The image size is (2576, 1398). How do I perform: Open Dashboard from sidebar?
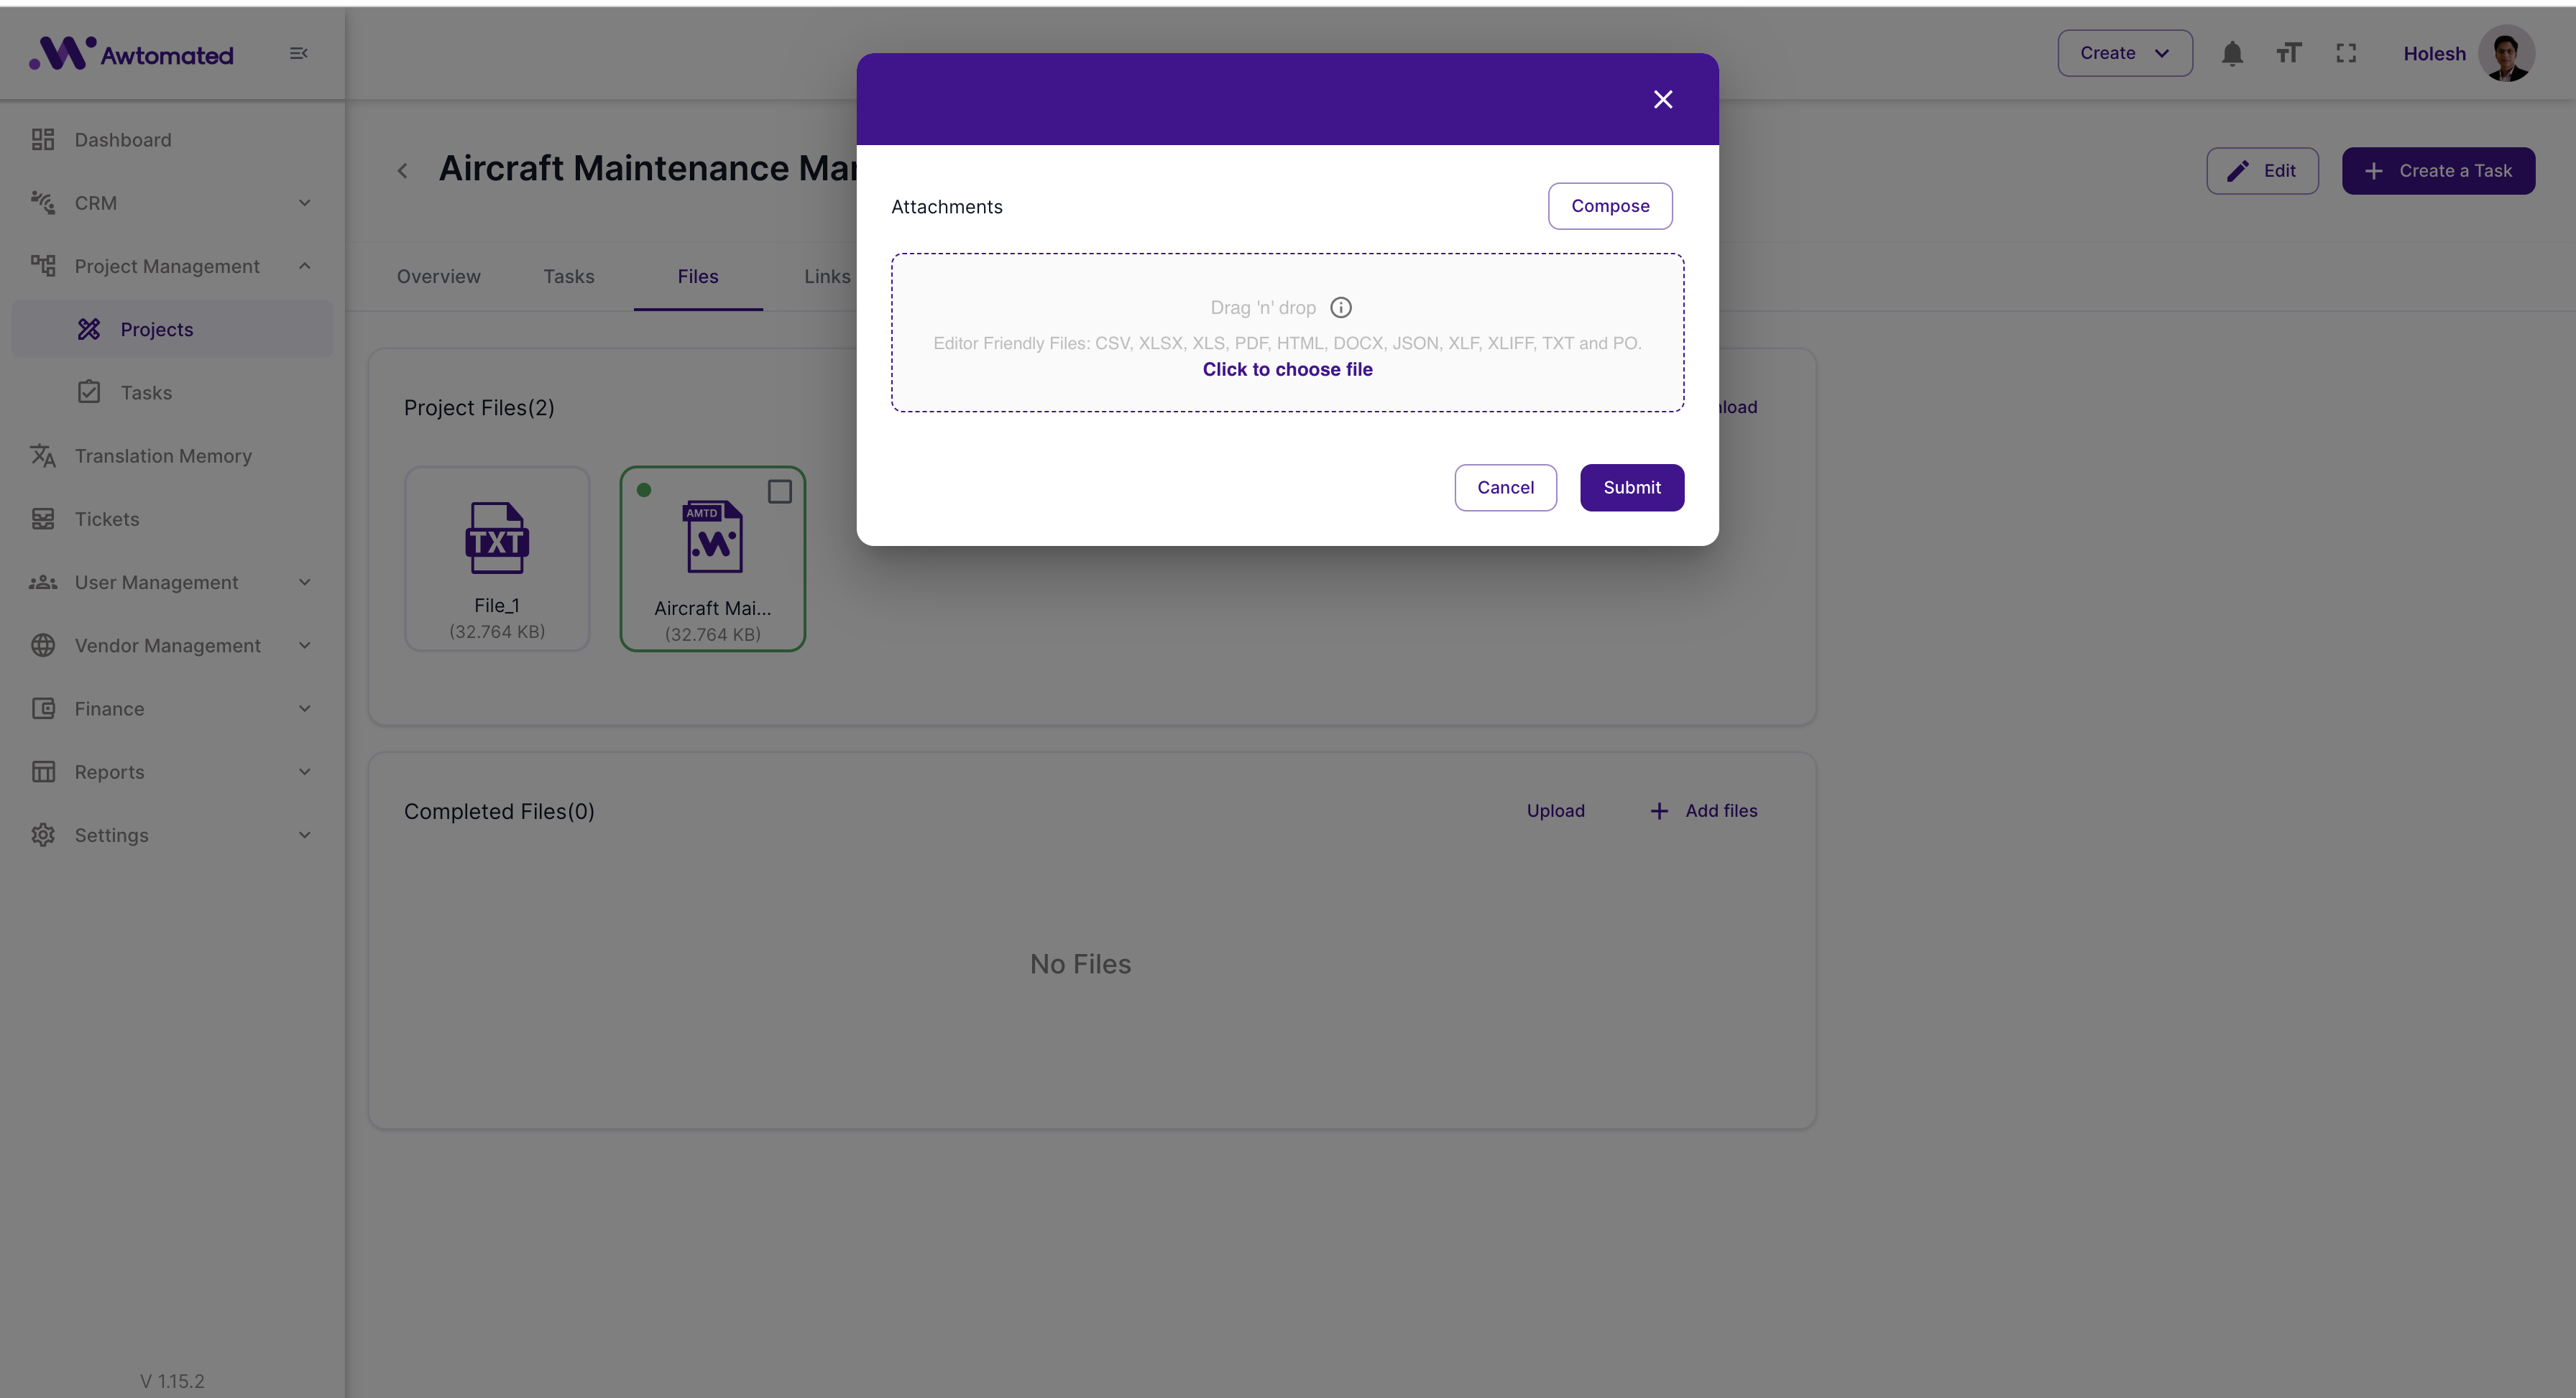pyautogui.click(x=122, y=140)
